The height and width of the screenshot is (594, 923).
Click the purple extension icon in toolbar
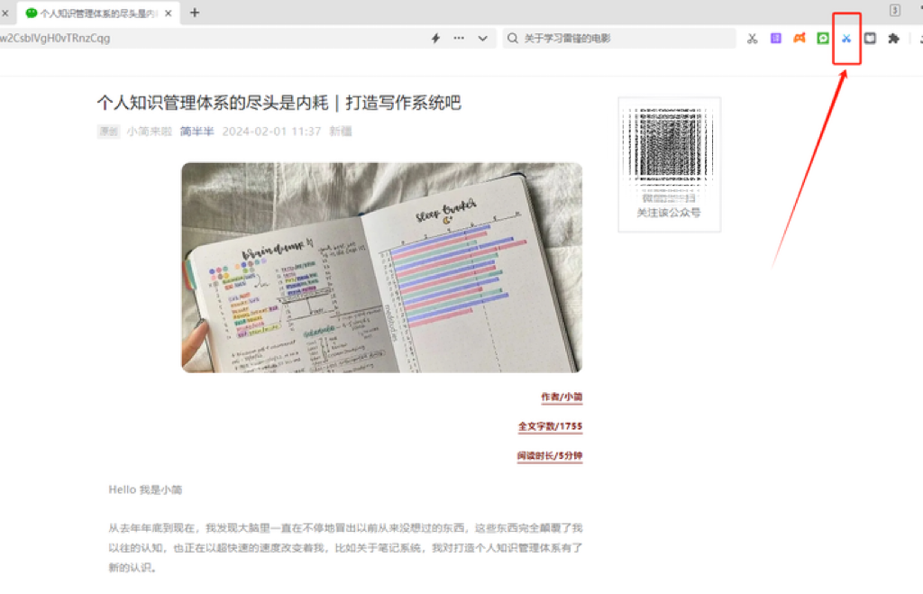(776, 38)
